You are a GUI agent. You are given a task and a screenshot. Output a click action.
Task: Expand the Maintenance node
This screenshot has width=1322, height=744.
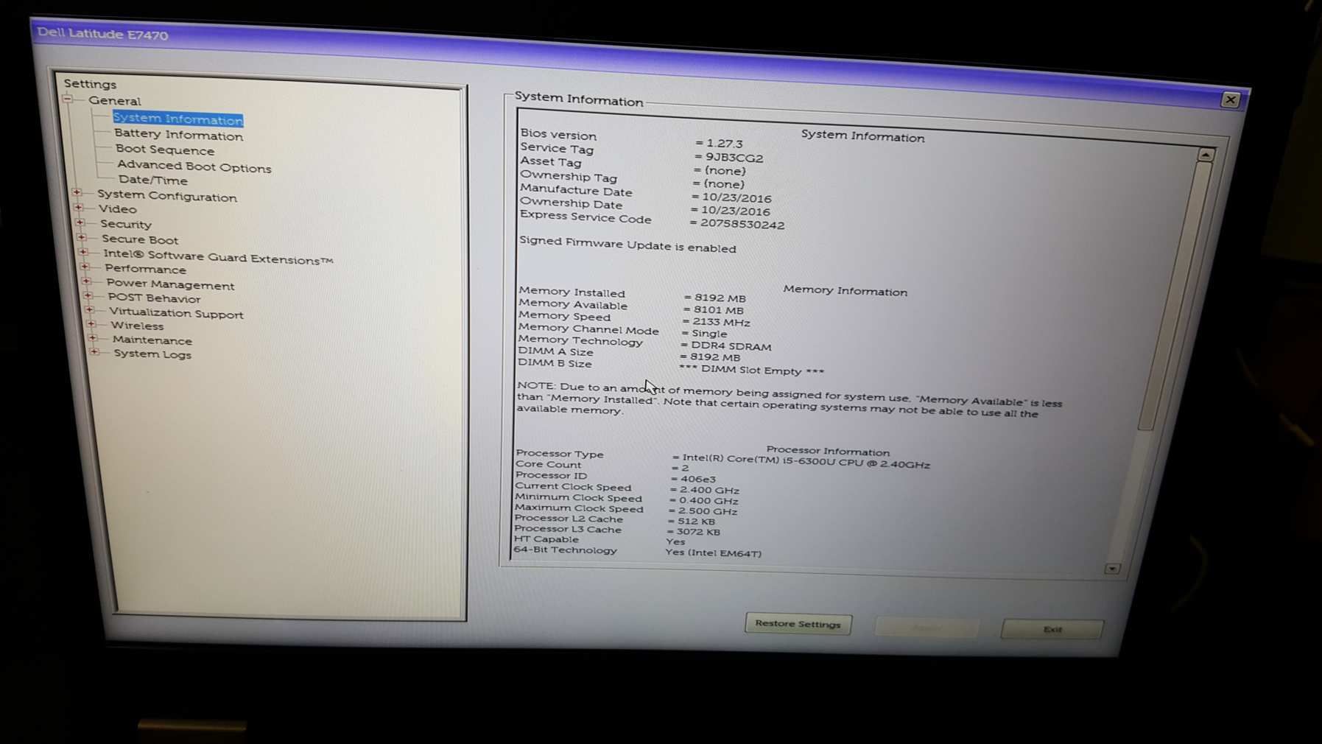[92, 338]
